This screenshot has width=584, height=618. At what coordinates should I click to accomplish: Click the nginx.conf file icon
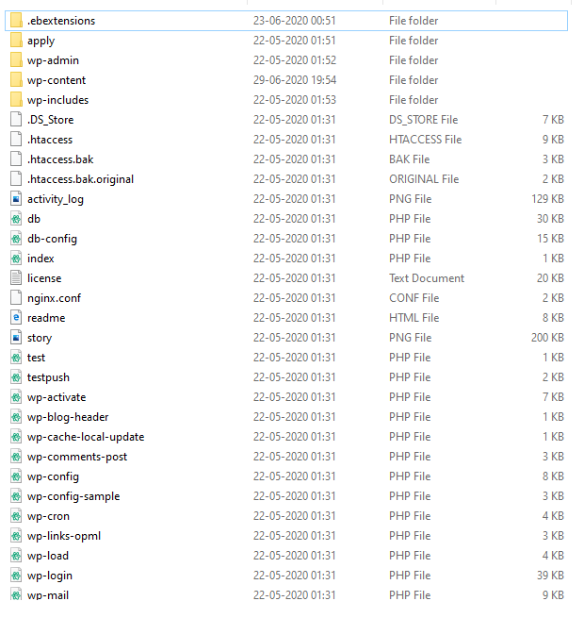(x=16, y=297)
